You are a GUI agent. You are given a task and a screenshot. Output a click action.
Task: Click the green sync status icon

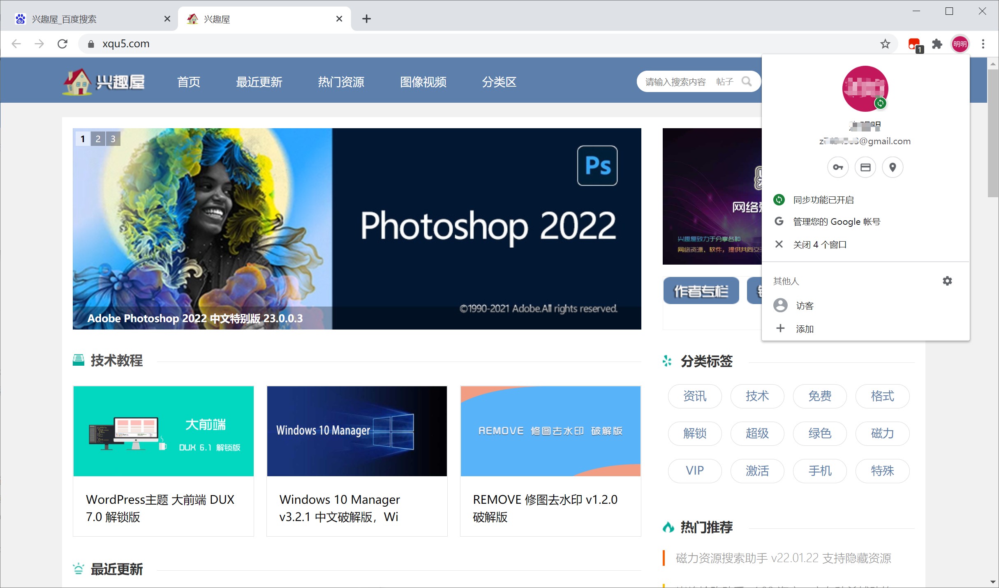point(779,200)
